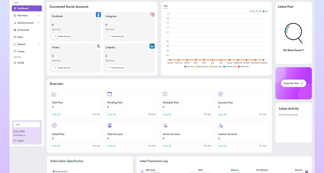The image size is (324, 173).
Task: Click the Instagram logo icon
Action: (152, 15)
